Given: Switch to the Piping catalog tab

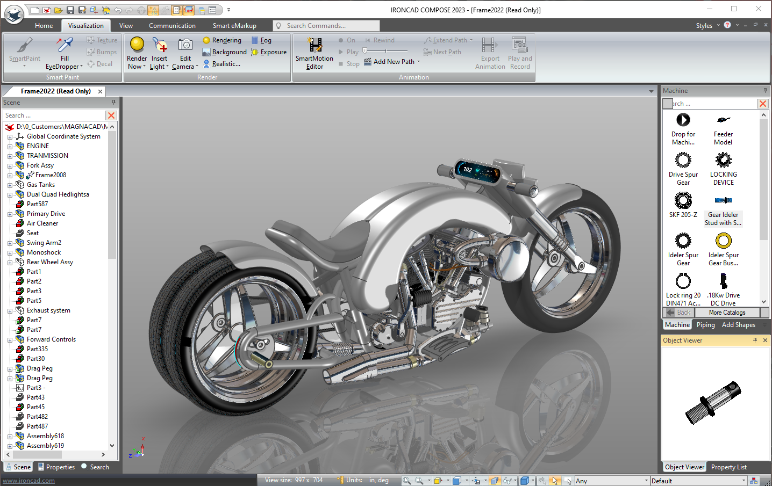Looking at the screenshot, I should point(705,325).
